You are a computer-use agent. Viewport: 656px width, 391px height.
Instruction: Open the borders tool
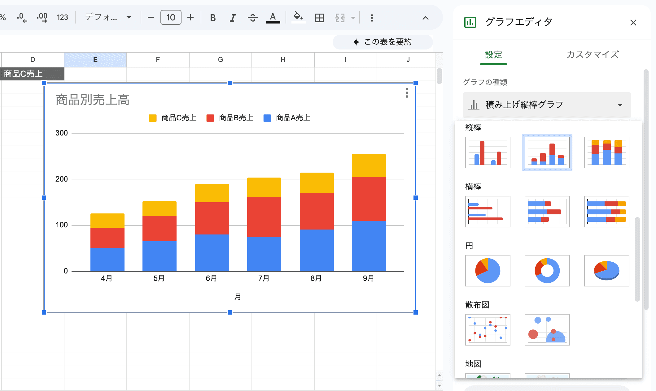[319, 18]
